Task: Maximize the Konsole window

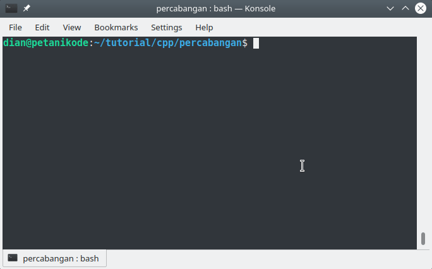Action: [x=405, y=9]
